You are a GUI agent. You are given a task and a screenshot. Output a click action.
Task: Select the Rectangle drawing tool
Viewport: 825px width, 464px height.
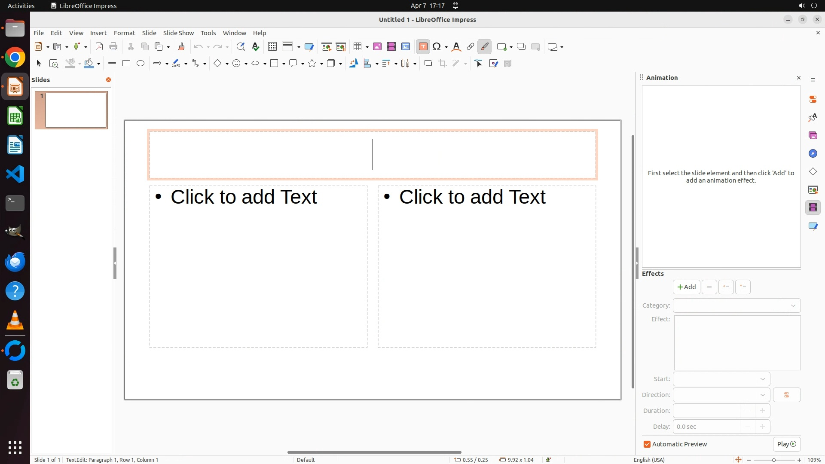click(126, 64)
